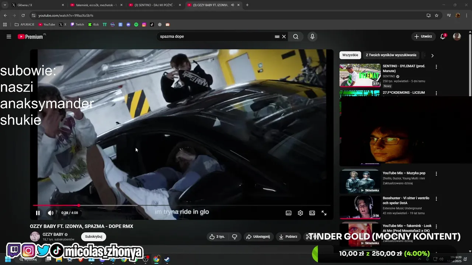Image resolution: width=472 pixels, height=265 pixels.
Task: Open the OZZY BABY channel name link
Action: tap(53, 234)
